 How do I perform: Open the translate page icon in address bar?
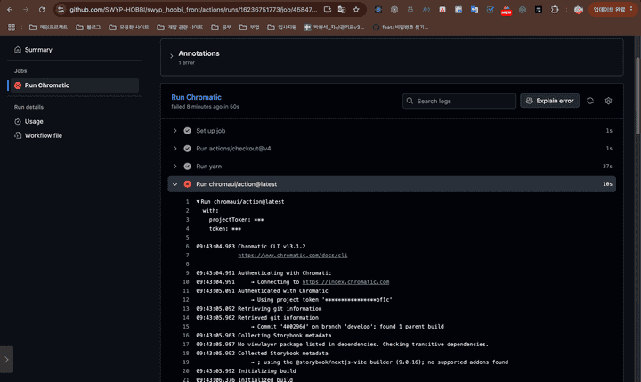[342, 10]
